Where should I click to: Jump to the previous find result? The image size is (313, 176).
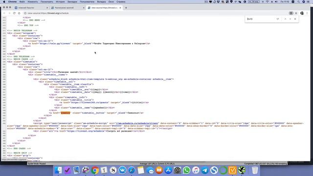(x=285, y=19)
